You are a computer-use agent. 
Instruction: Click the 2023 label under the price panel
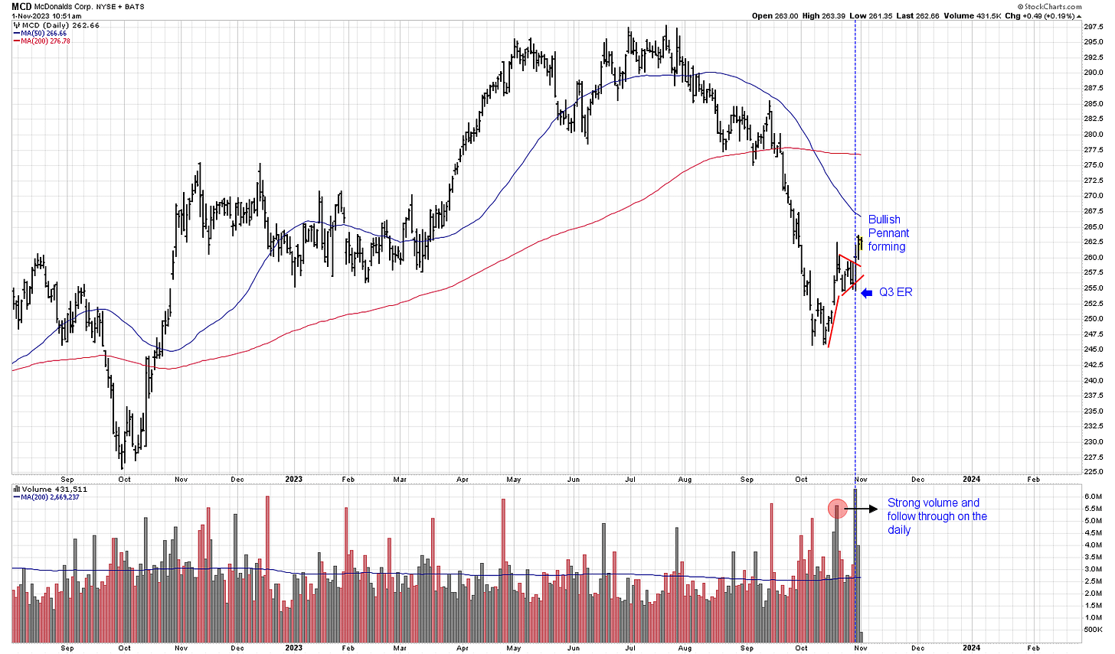pyautogui.click(x=294, y=480)
